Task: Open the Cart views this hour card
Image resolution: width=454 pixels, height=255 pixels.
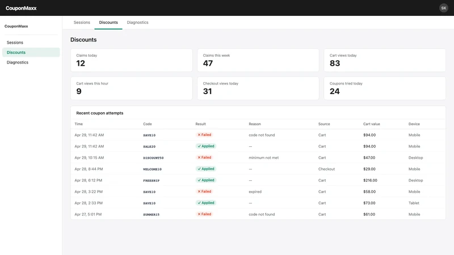Action: (132, 88)
